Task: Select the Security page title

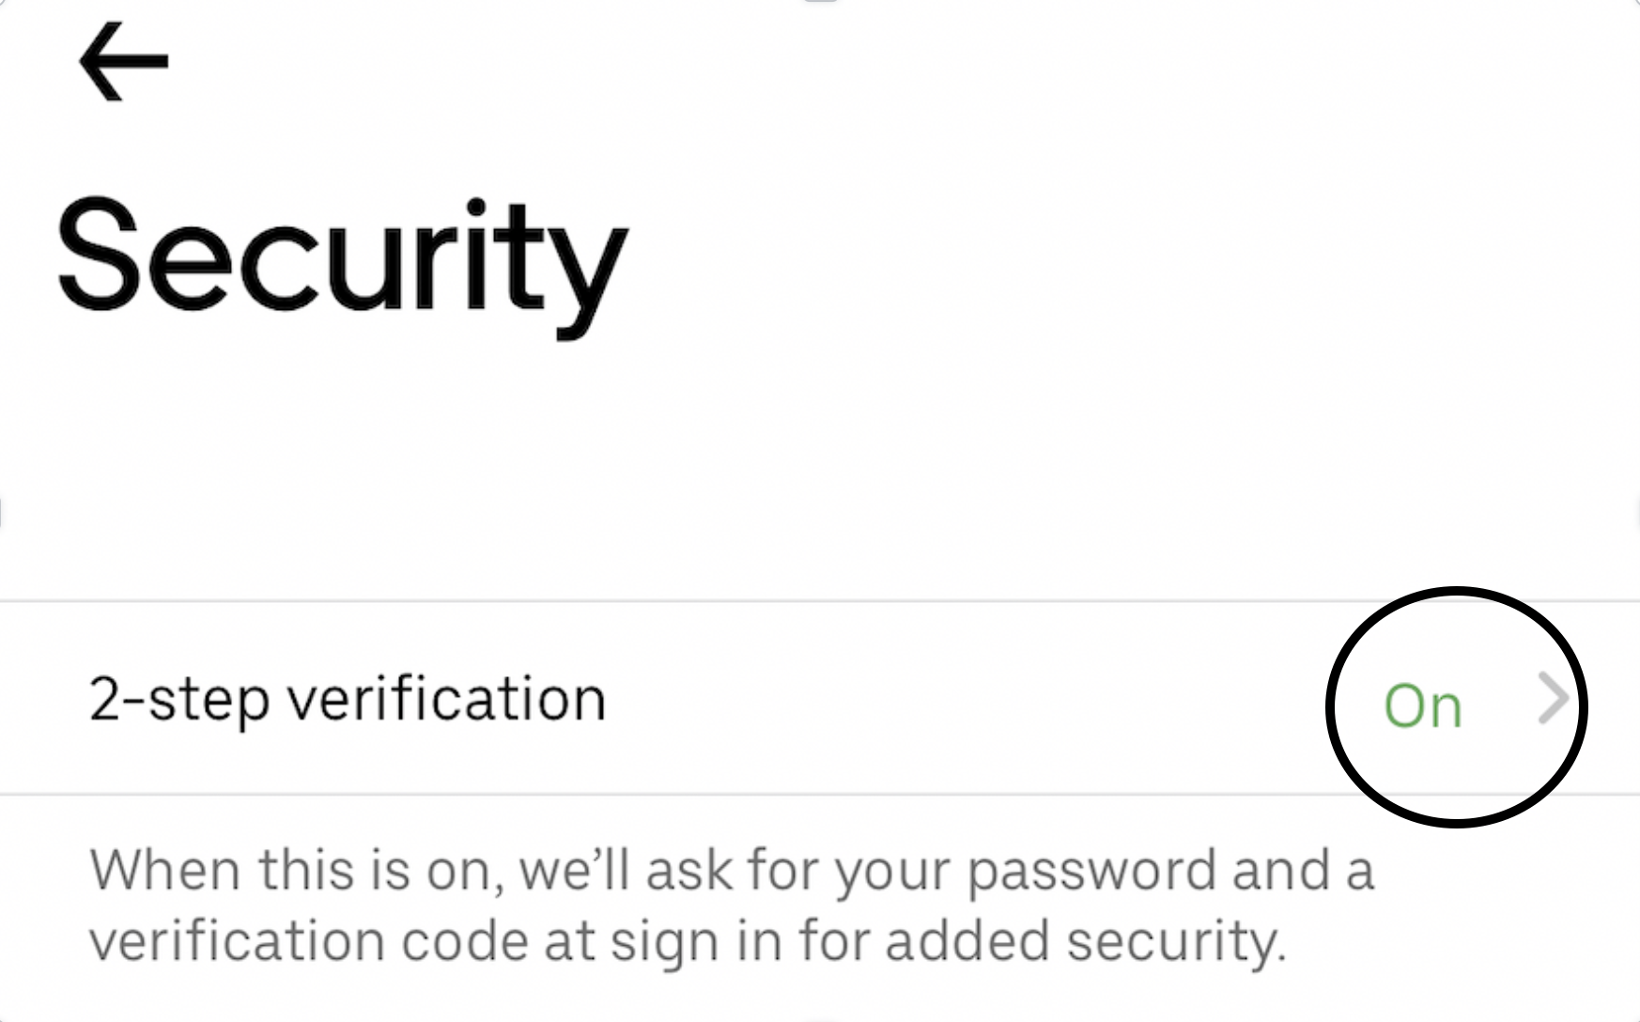Action: (x=343, y=258)
